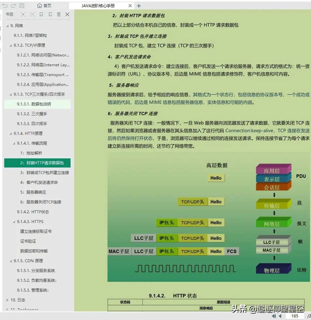Viewport: 311px width, 320px height.
Task: Click the 9.1.4.2. HTTP 状态 heading
Action: (x=173, y=296)
